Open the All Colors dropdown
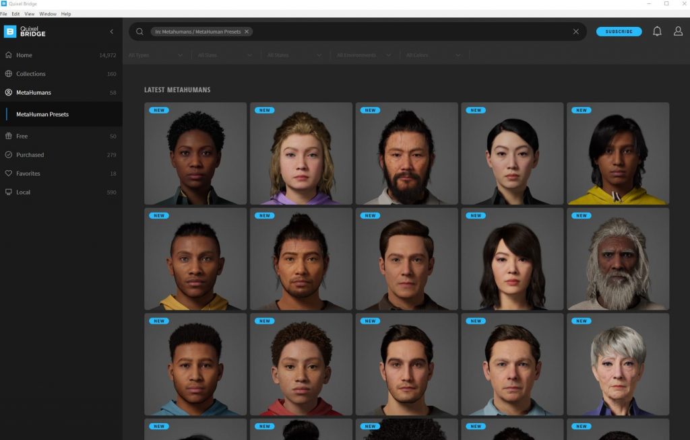This screenshot has width=690, height=440. click(x=433, y=55)
